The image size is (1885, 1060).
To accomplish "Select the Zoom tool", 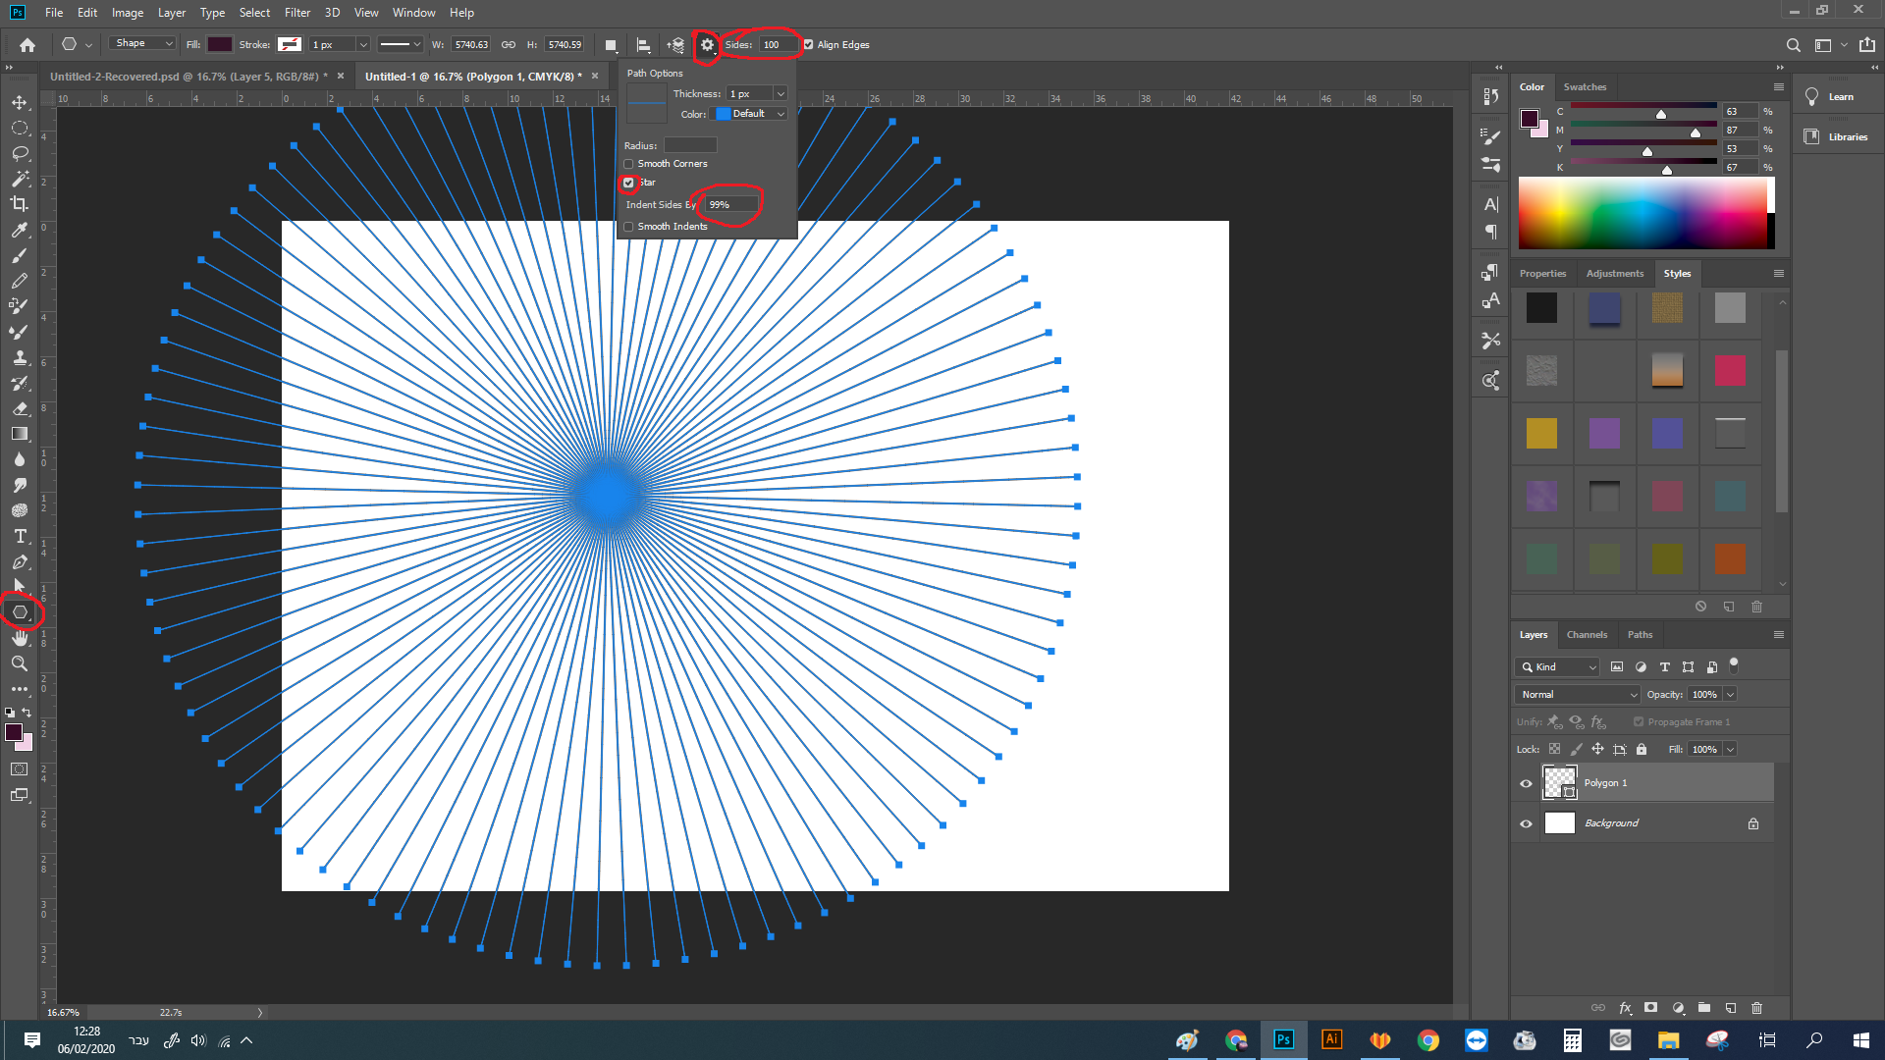I will 20,663.
